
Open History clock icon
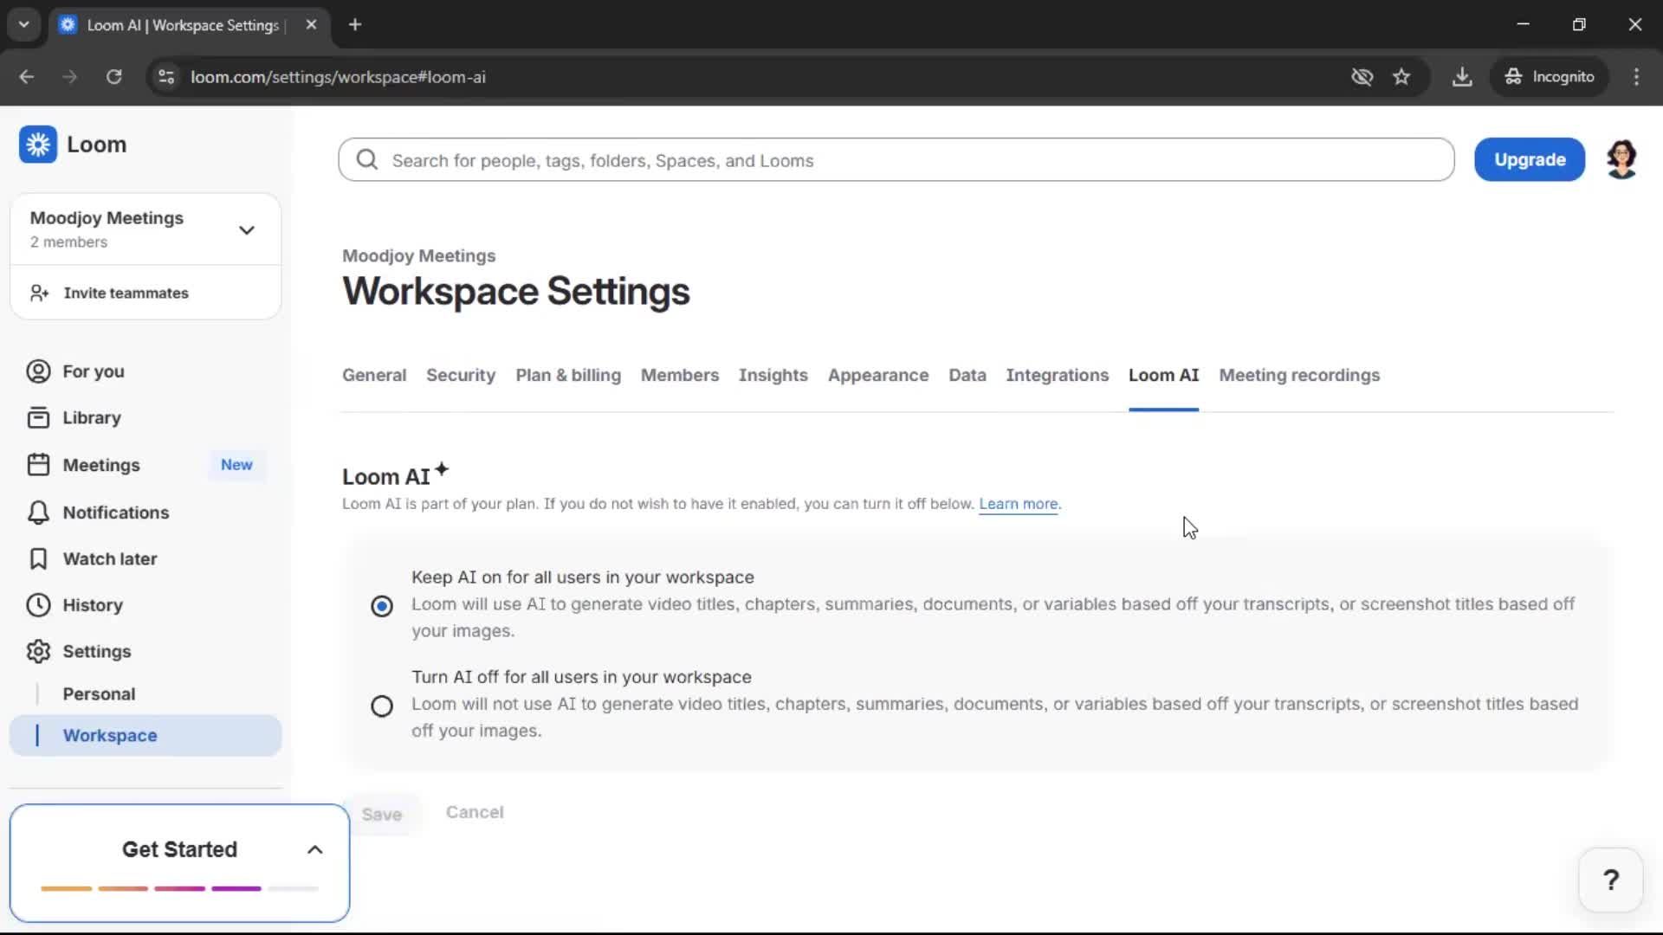click(38, 605)
